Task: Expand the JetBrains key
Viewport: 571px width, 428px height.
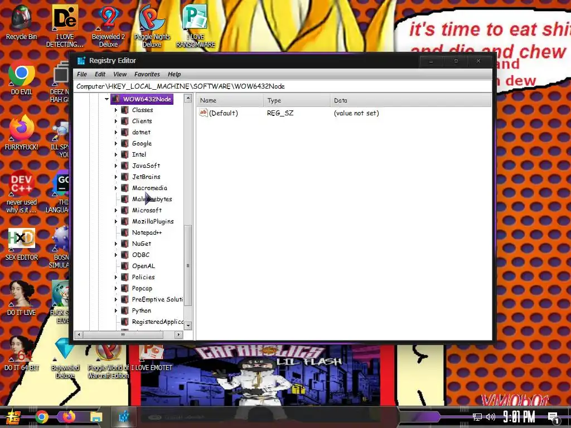Action: click(116, 177)
